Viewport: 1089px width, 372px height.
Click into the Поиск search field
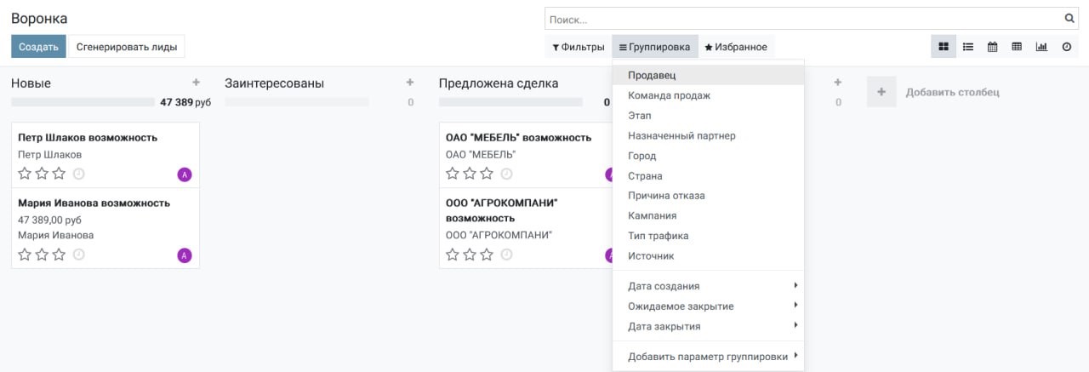(800, 19)
